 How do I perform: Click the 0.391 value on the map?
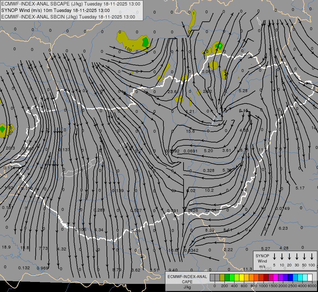coord(173,211)
